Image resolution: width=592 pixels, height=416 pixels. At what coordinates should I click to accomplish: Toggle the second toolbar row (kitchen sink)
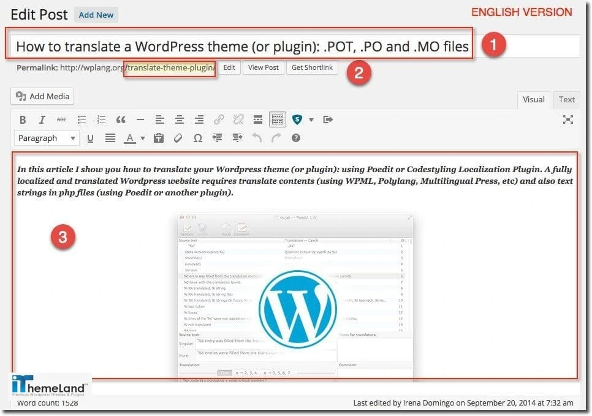click(x=278, y=119)
